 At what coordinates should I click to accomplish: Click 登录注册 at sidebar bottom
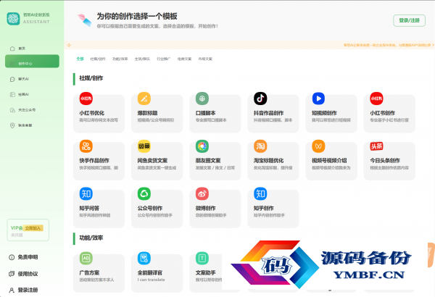point(23,290)
